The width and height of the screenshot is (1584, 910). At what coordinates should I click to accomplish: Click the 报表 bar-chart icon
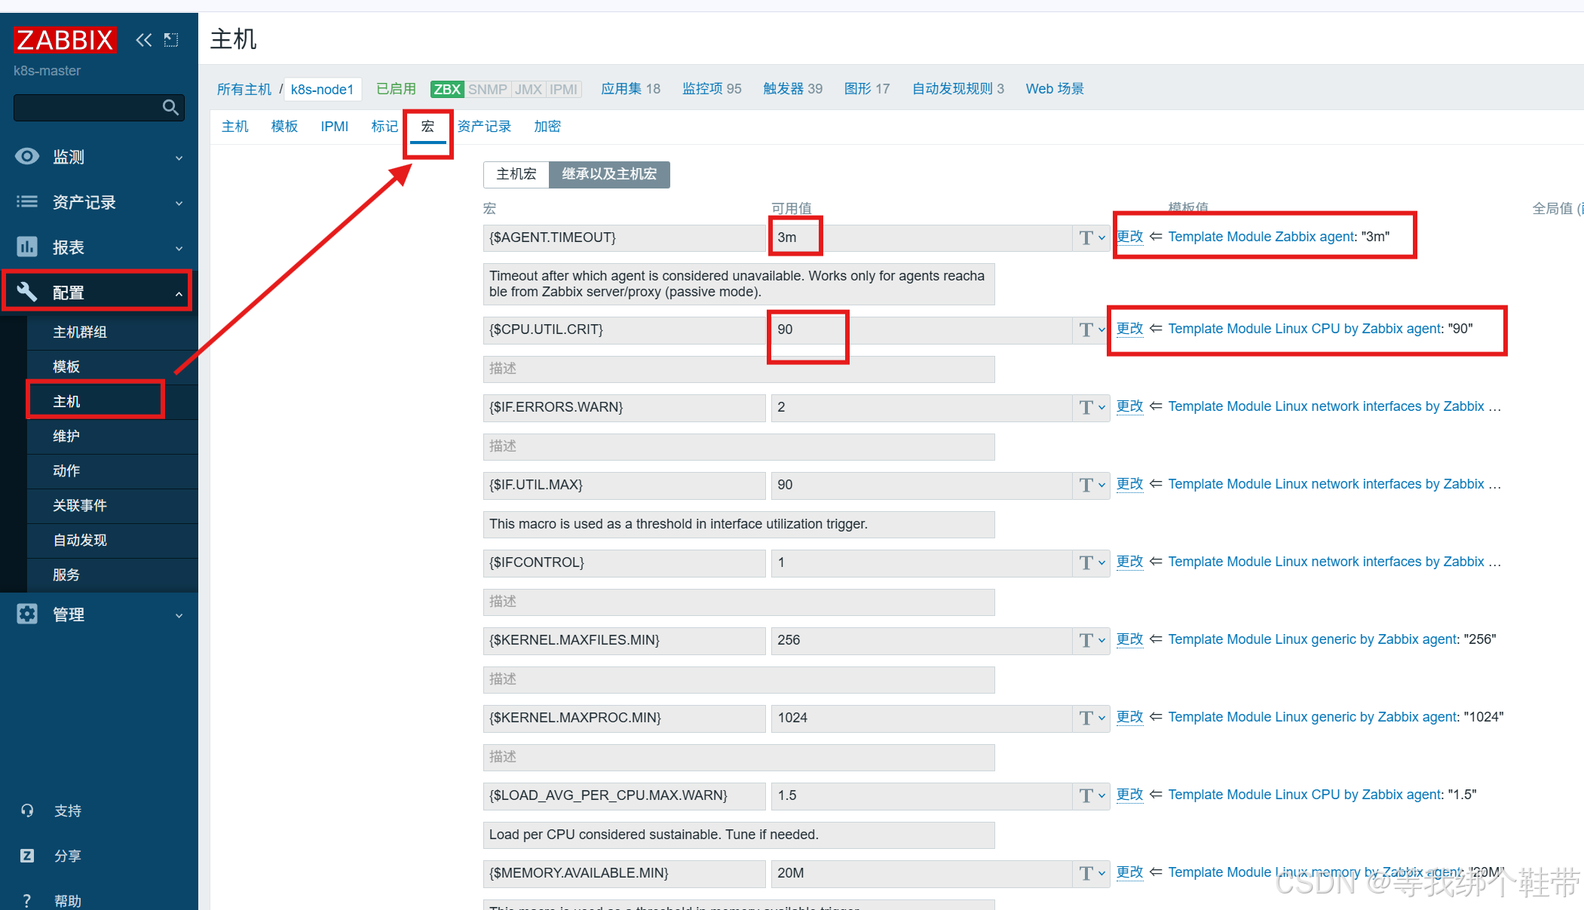(27, 247)
